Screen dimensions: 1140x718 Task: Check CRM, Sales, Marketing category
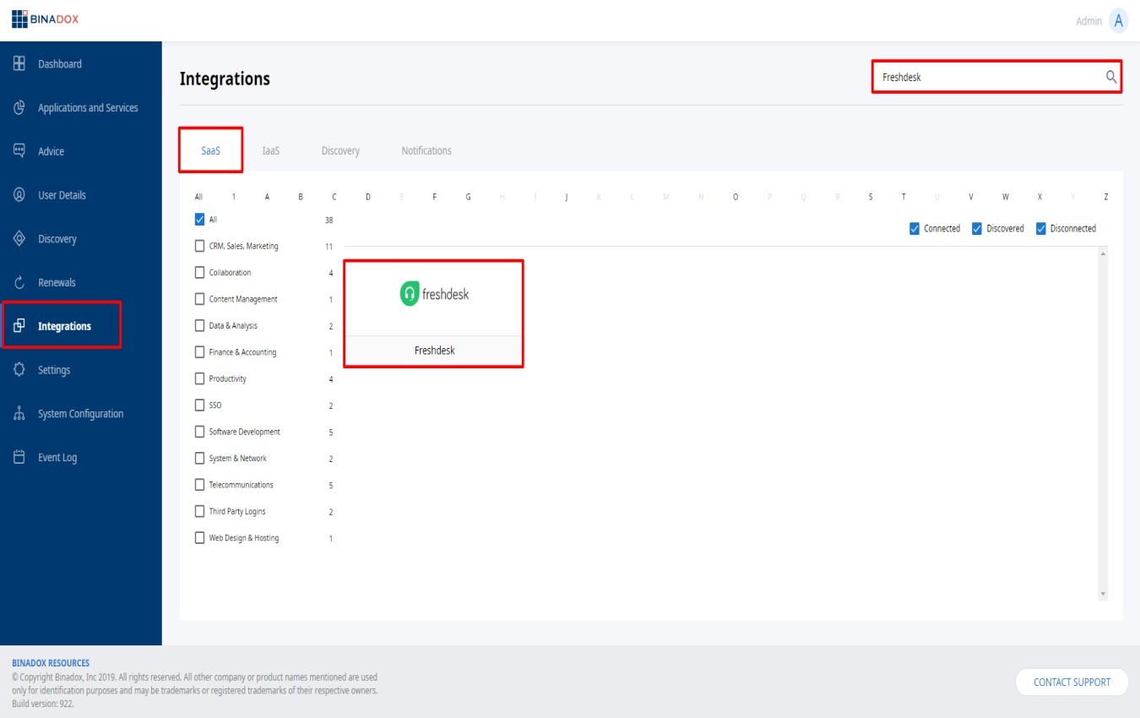tap(200, 247)
